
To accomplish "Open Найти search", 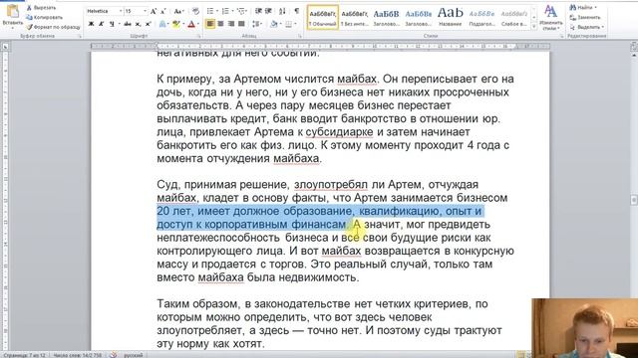I will pyautogui.click(x=583, y=7).
